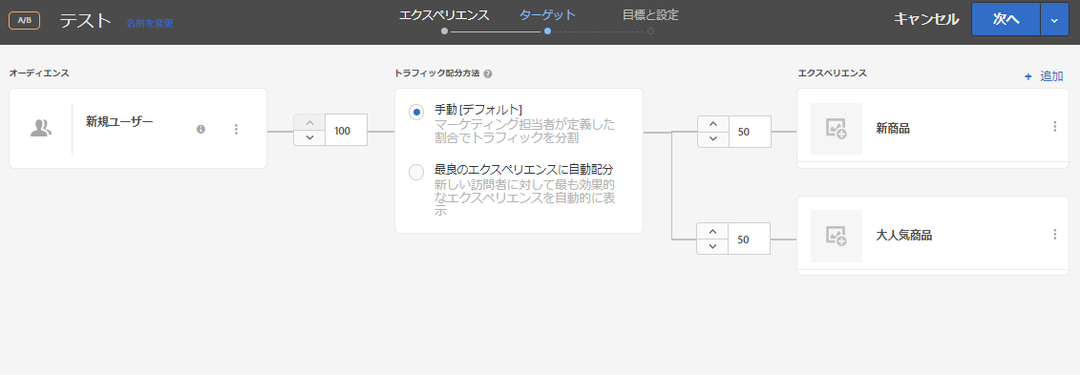The height and width of the screenshot is (375, 1080).
Task: Select the 手動 [デフォルト] radio option
Action: point(416,113)
